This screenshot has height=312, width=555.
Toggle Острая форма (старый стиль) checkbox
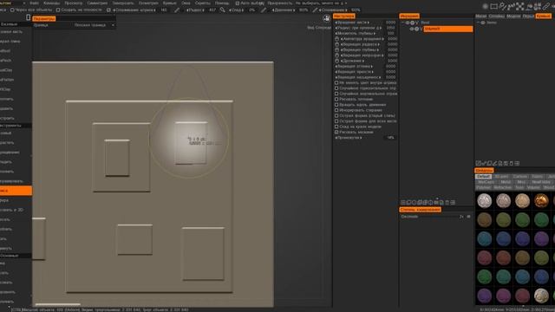click(336, 115)
